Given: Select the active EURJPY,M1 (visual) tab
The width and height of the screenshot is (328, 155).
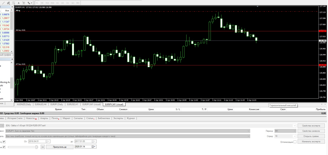Looking at the screenshot, I should pos(114,104).
